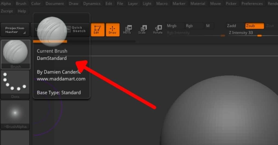Click the Edit mode icon

point(97,29)
